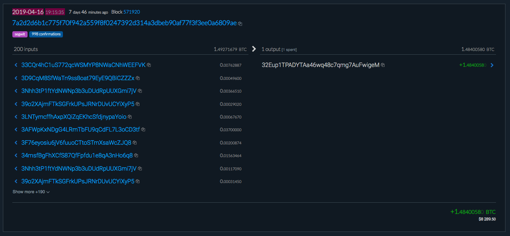Copy address 33CQr4hC1uS772qcWSMYP8NWaCNhWEEFVK
510x236 pixels.
click(x=149, y=65)
